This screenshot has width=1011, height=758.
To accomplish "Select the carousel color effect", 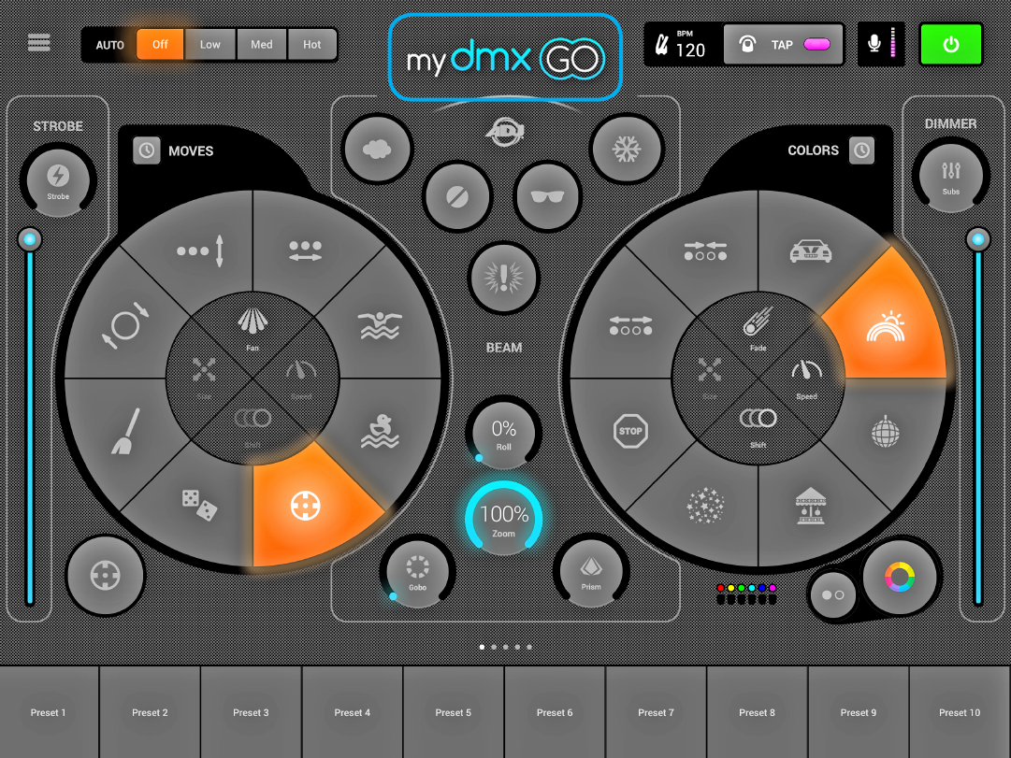I will tap(811, 506).
